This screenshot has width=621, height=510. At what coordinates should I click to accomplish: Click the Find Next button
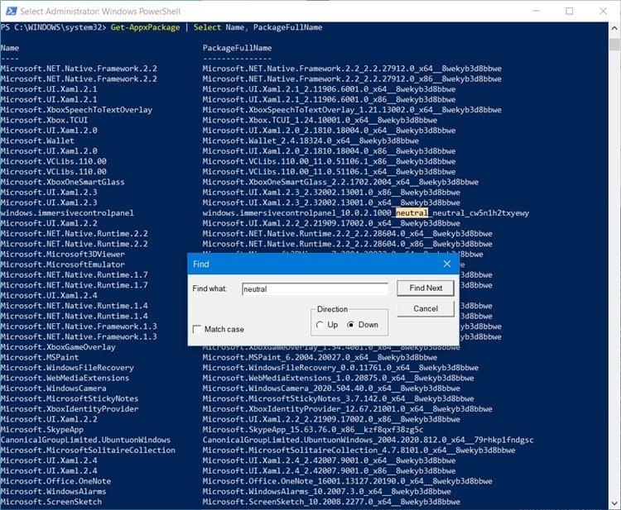point(426,288)
